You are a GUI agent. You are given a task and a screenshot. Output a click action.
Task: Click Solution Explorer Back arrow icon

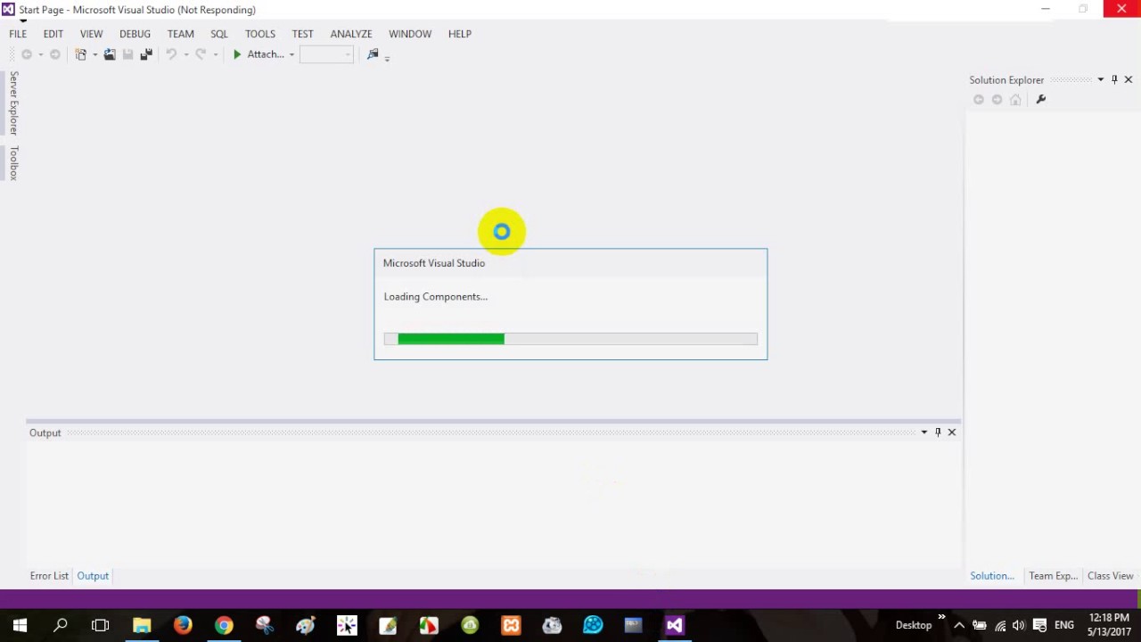(979, 100)
